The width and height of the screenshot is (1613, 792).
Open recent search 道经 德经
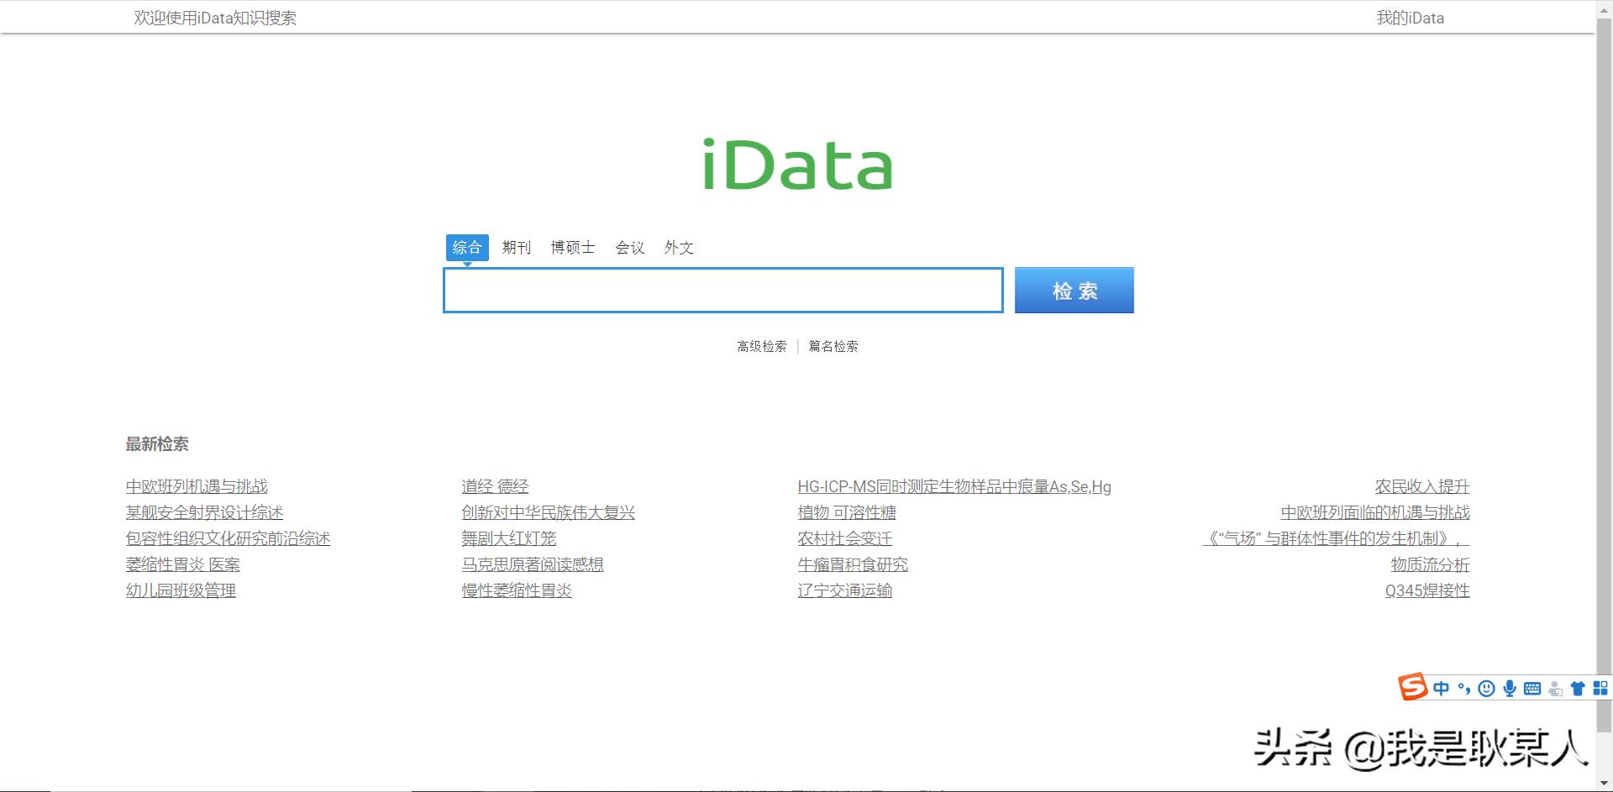click(495, 486)
